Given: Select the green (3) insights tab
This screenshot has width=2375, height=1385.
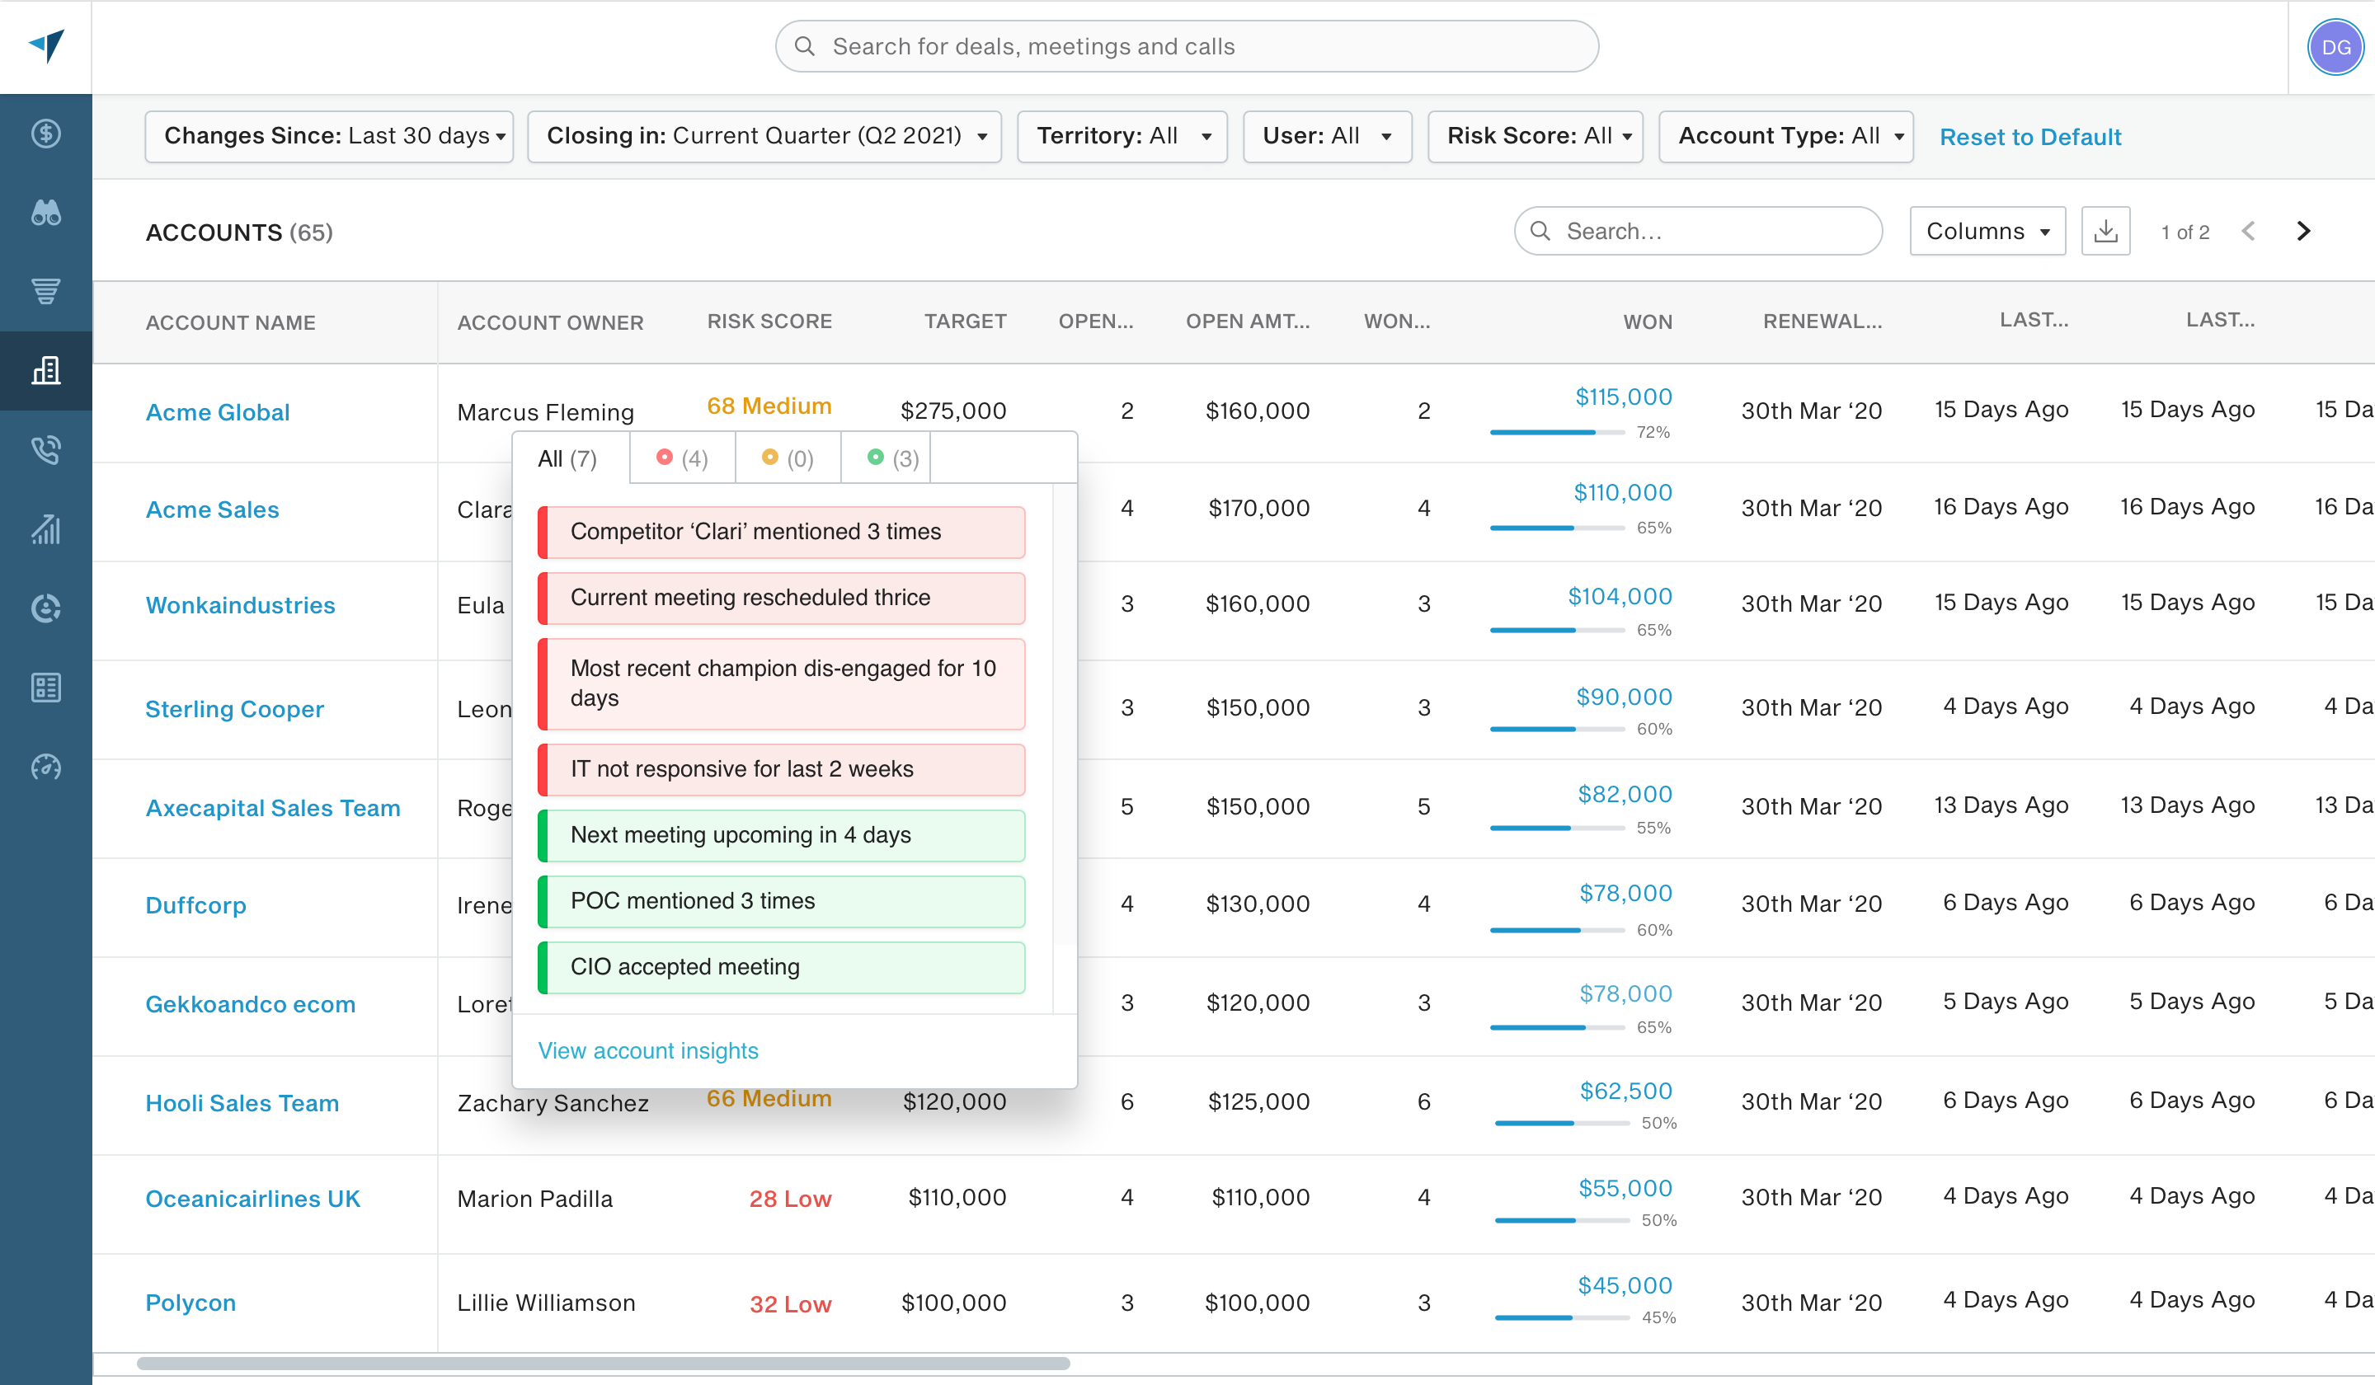Looking at the screenshot, I should click(886, 459).
